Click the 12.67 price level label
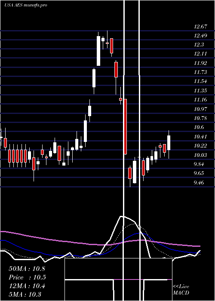215x301 pixels. [x=200, y=27]
